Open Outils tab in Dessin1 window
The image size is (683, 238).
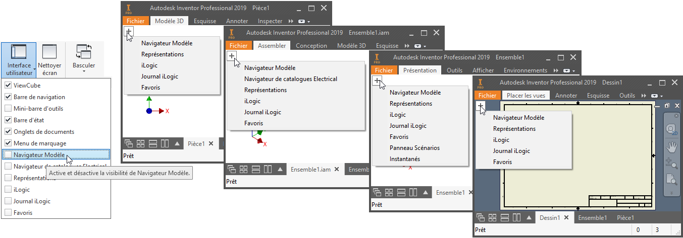click(627, 96)
